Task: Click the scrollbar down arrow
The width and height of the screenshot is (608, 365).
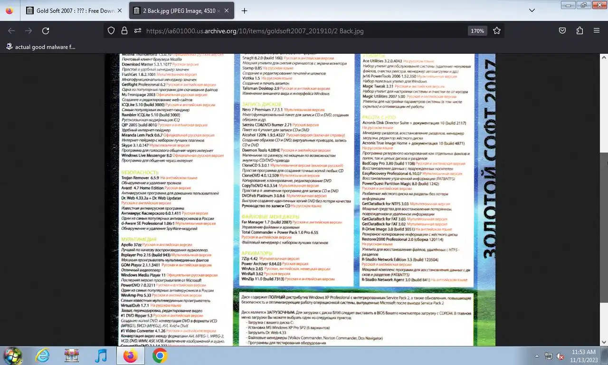Action: coord(604,342)
